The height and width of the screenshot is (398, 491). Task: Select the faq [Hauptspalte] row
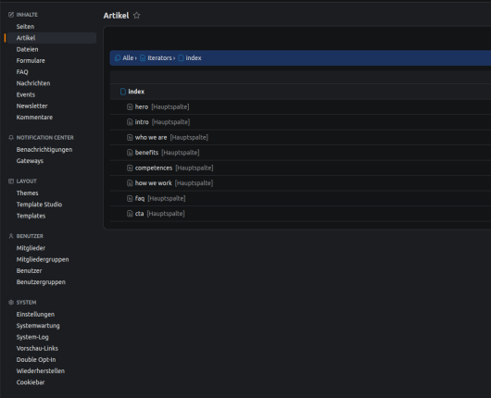[300, 198]
